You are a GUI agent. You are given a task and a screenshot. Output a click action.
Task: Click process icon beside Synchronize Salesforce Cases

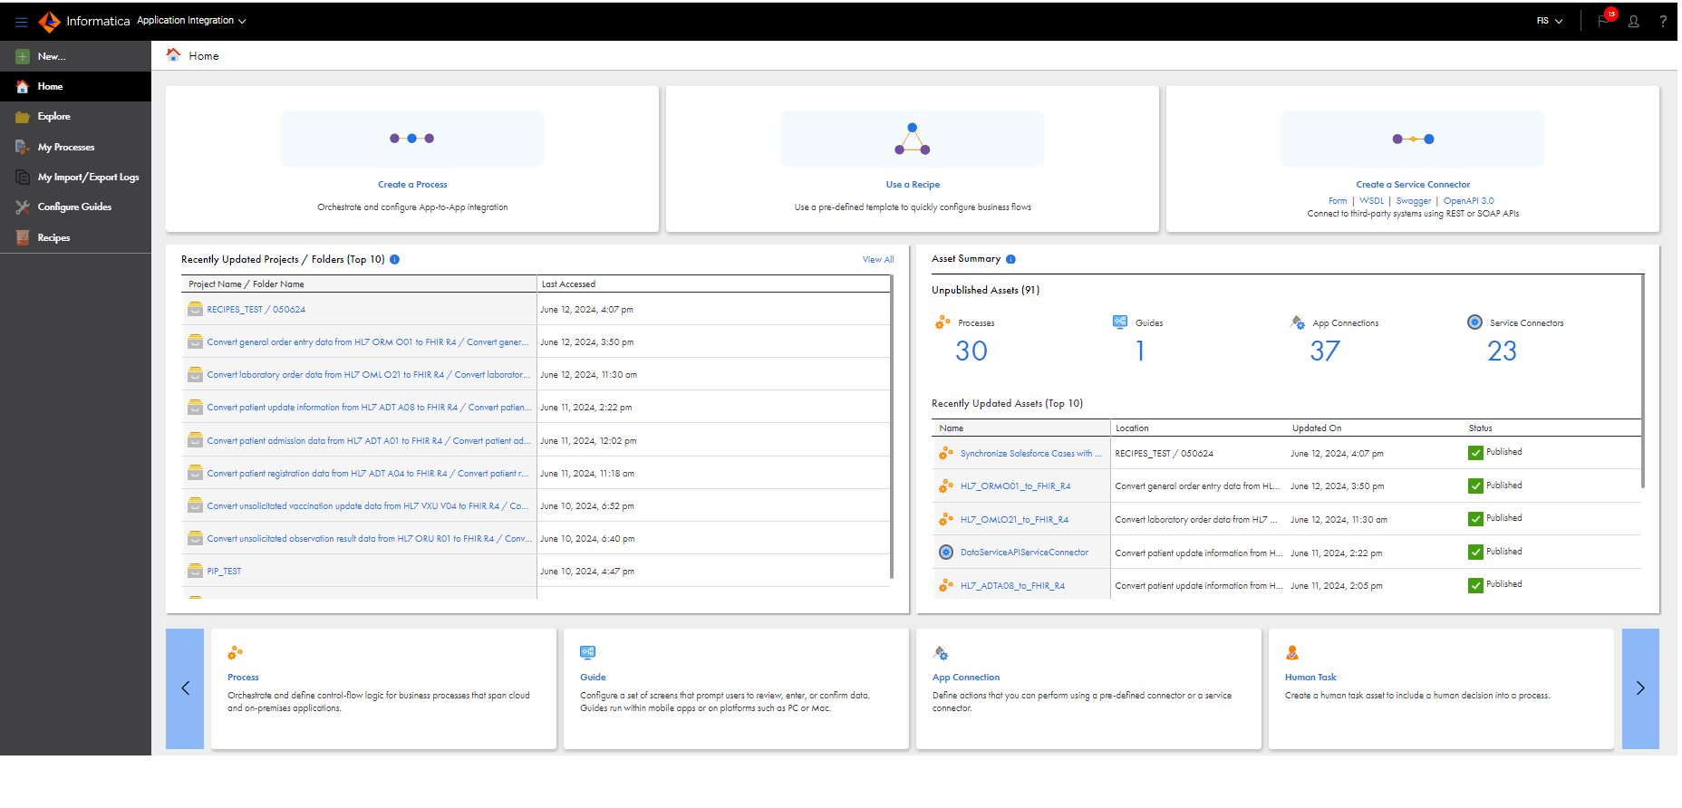946,453
